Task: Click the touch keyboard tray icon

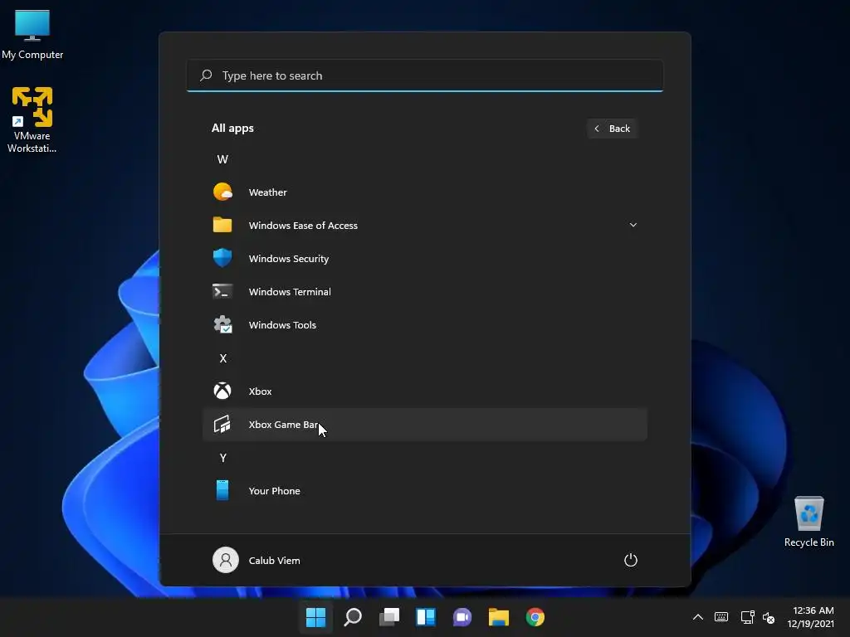Action: (x=721, y=616)
